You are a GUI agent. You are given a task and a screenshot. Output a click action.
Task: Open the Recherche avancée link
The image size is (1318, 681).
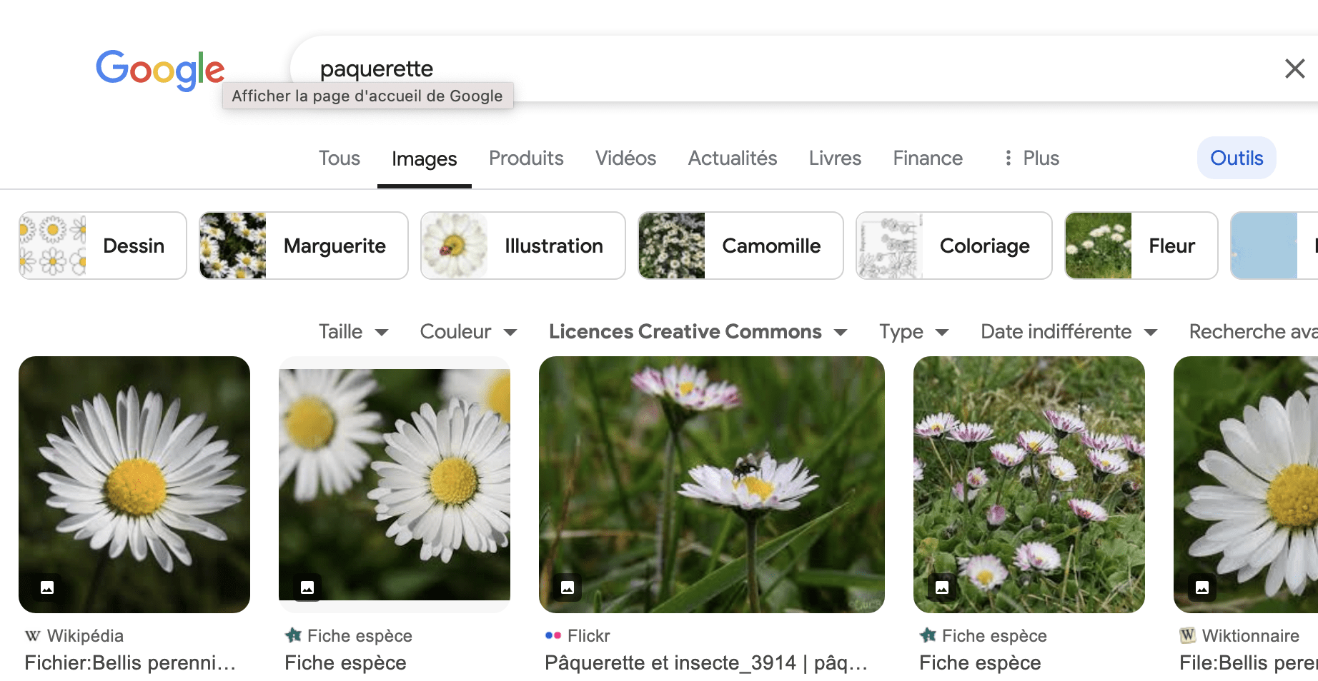1253,332
